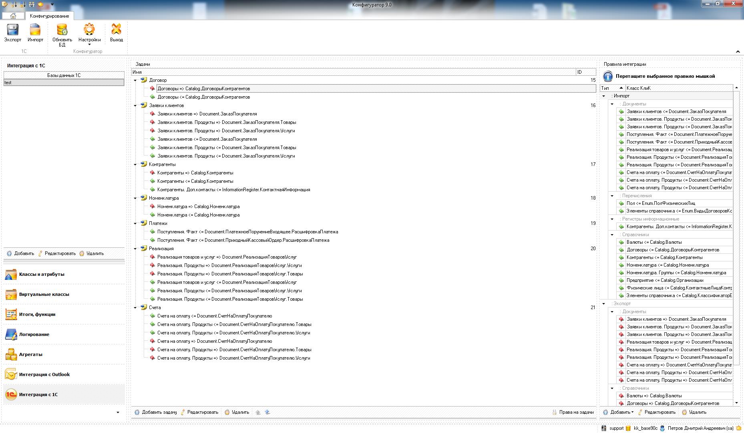Select Заявки клиентов => Document.ЗаказПокупателя task rule
The height and width of the screenshot is (433, 744).
click(x=207, y=114)
